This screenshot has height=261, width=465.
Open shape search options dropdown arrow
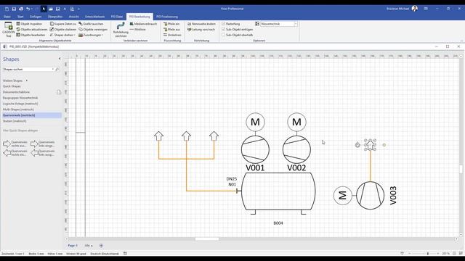tap(53, 70)
